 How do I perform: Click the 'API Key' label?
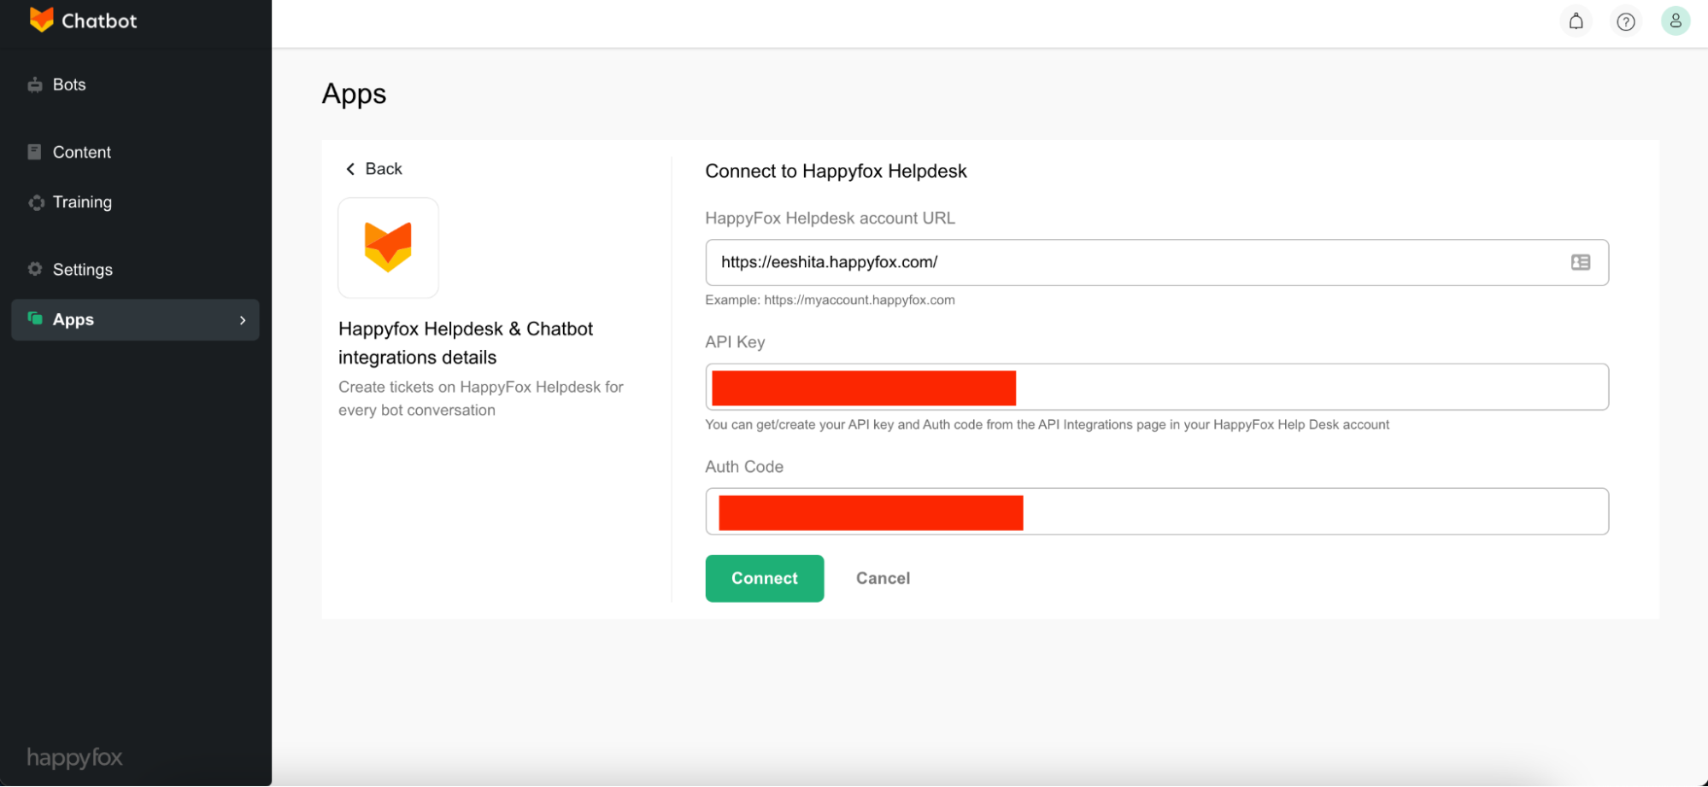point(735,342)
